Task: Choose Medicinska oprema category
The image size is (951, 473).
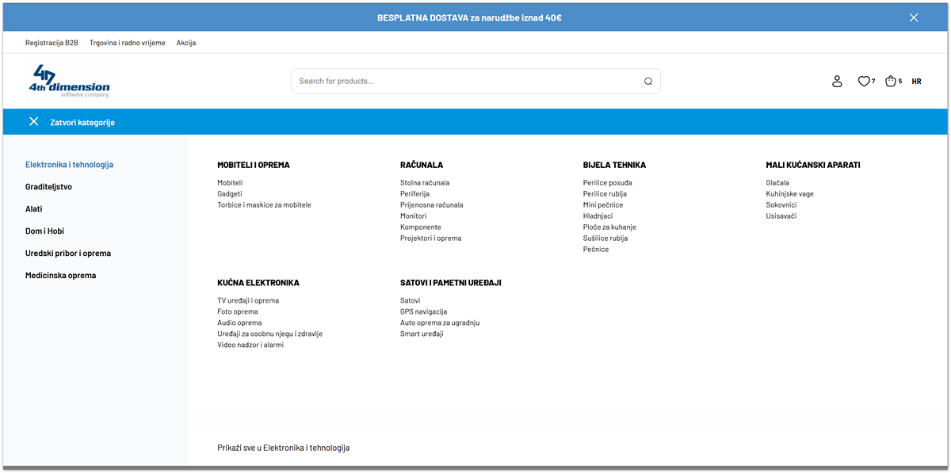Action: 60,276
